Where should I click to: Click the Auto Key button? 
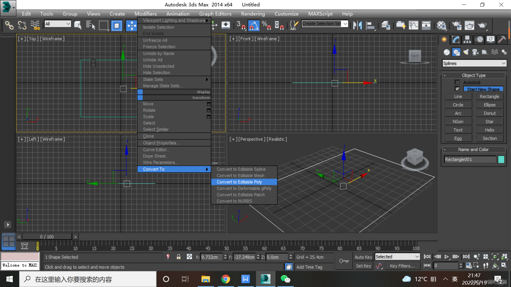pos(363,257)
